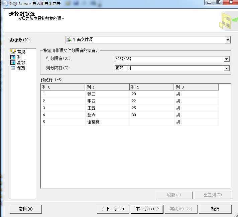The height and width of the screenshot is (217, 238).
Task: Click the 列 1 column header
Action: 107,87
